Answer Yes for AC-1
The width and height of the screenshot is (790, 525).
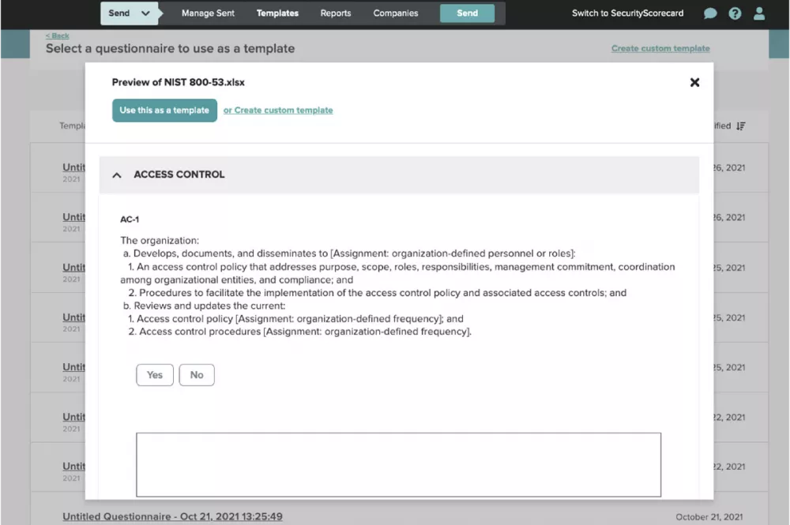[x=155, y=375]
